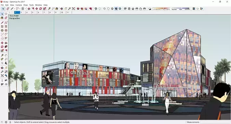Select the Polygon tool in left toolbar
231x124 pixels.
[6, 30]
